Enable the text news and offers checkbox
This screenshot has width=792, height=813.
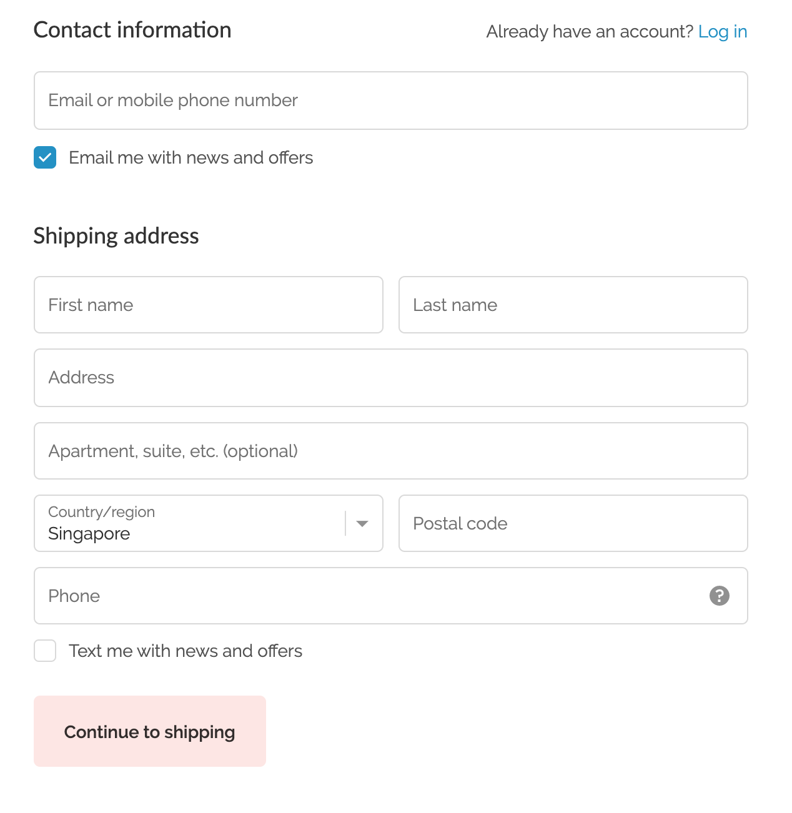pos(45,651)
